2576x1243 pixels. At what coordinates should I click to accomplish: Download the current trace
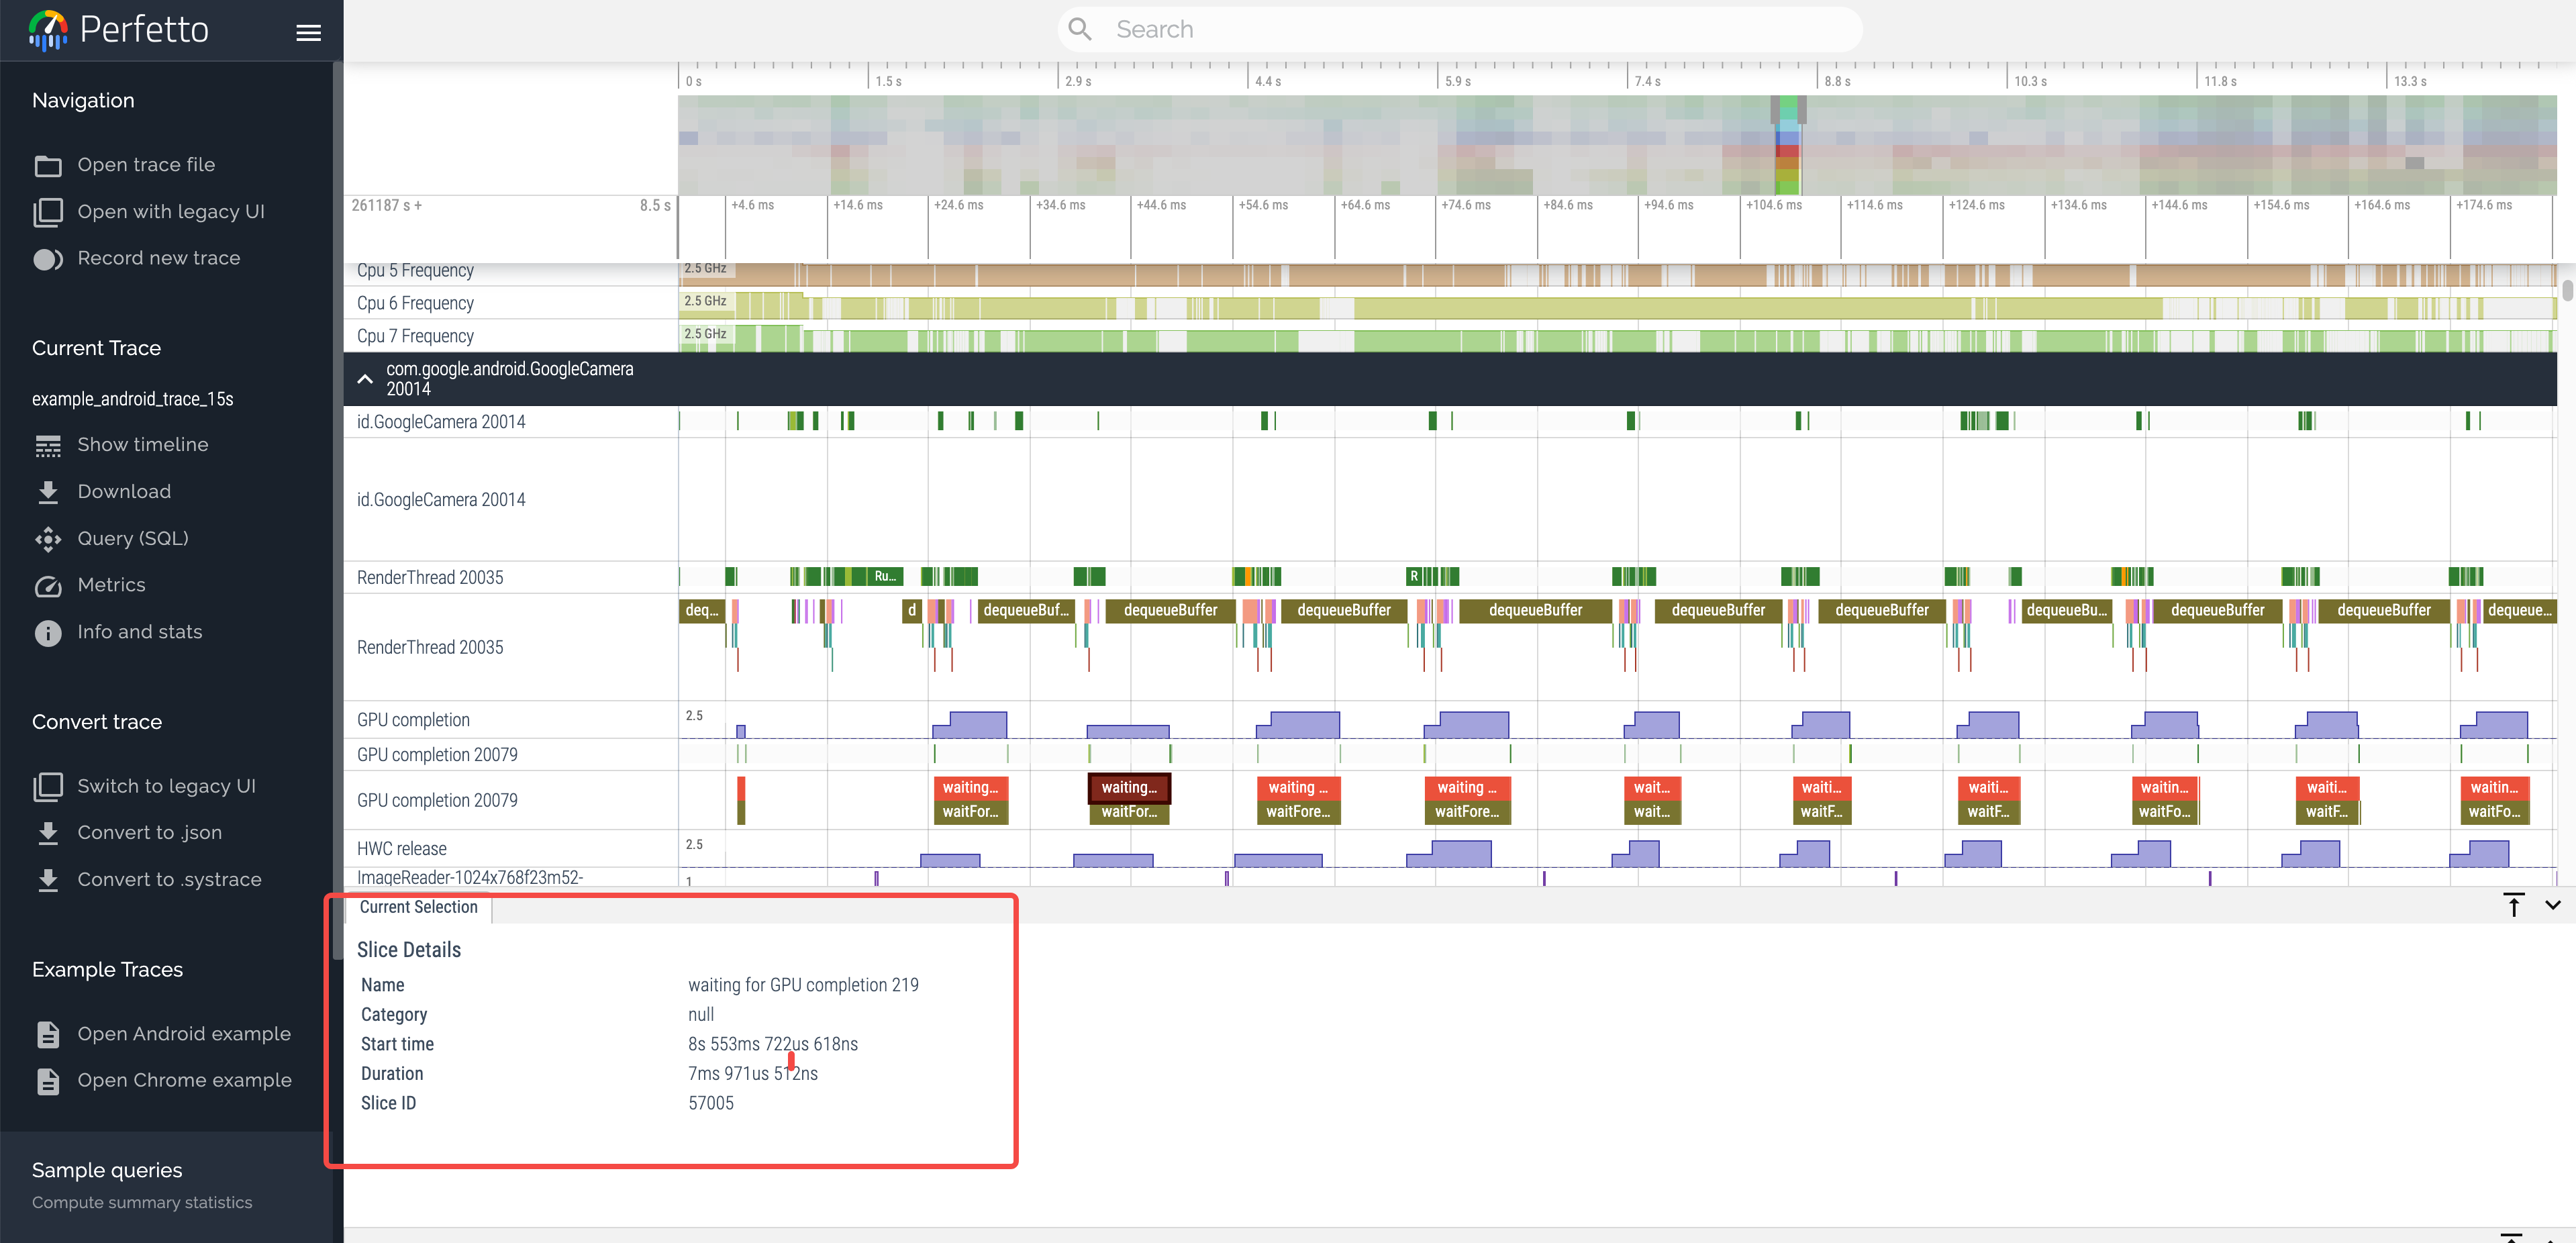click(125, 491)
